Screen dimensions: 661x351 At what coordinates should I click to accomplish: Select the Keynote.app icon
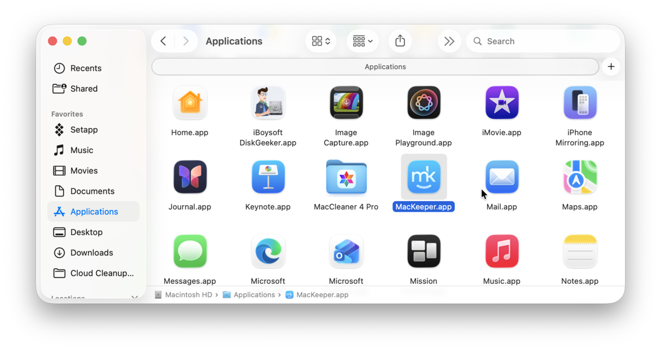point(268,177)
